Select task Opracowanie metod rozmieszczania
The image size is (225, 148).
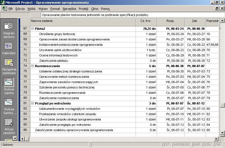[x=64, y=77]
